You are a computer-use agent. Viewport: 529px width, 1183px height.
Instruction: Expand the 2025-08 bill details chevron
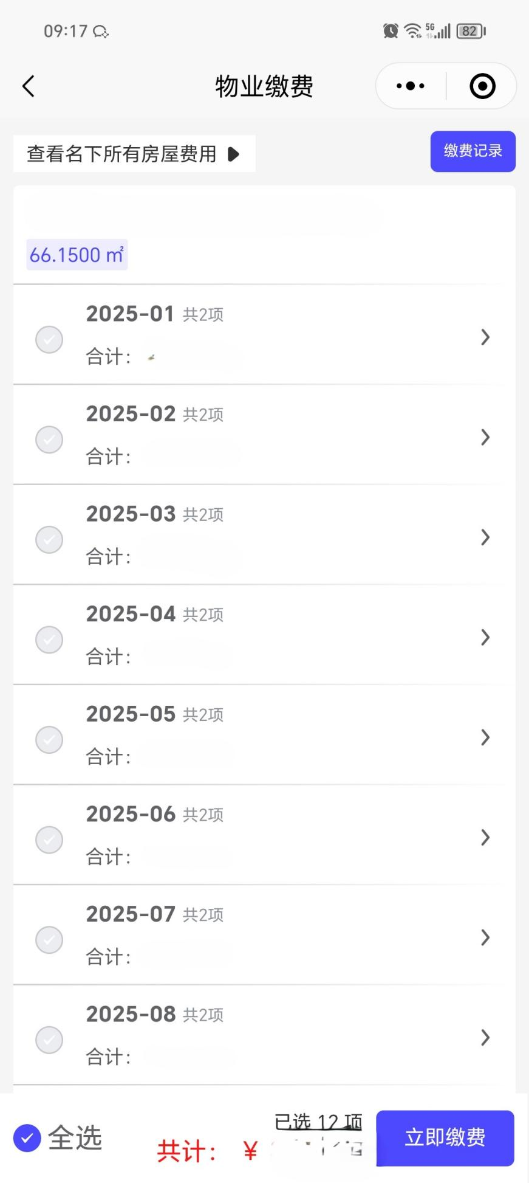click(x=485, y=1038)
